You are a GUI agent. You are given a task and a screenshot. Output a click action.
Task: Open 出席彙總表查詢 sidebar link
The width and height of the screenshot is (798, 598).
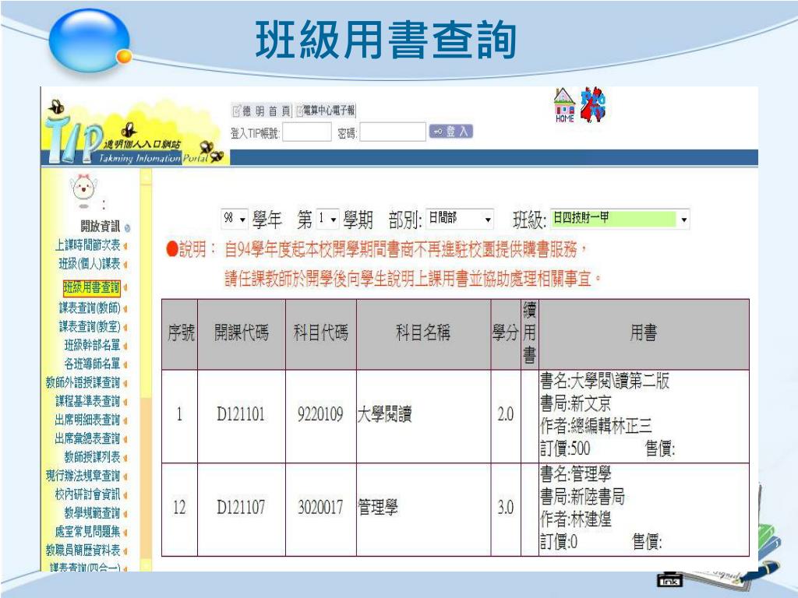point(87,438)
